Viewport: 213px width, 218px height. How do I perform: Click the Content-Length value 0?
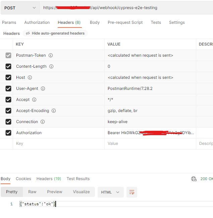click(109, 66)
